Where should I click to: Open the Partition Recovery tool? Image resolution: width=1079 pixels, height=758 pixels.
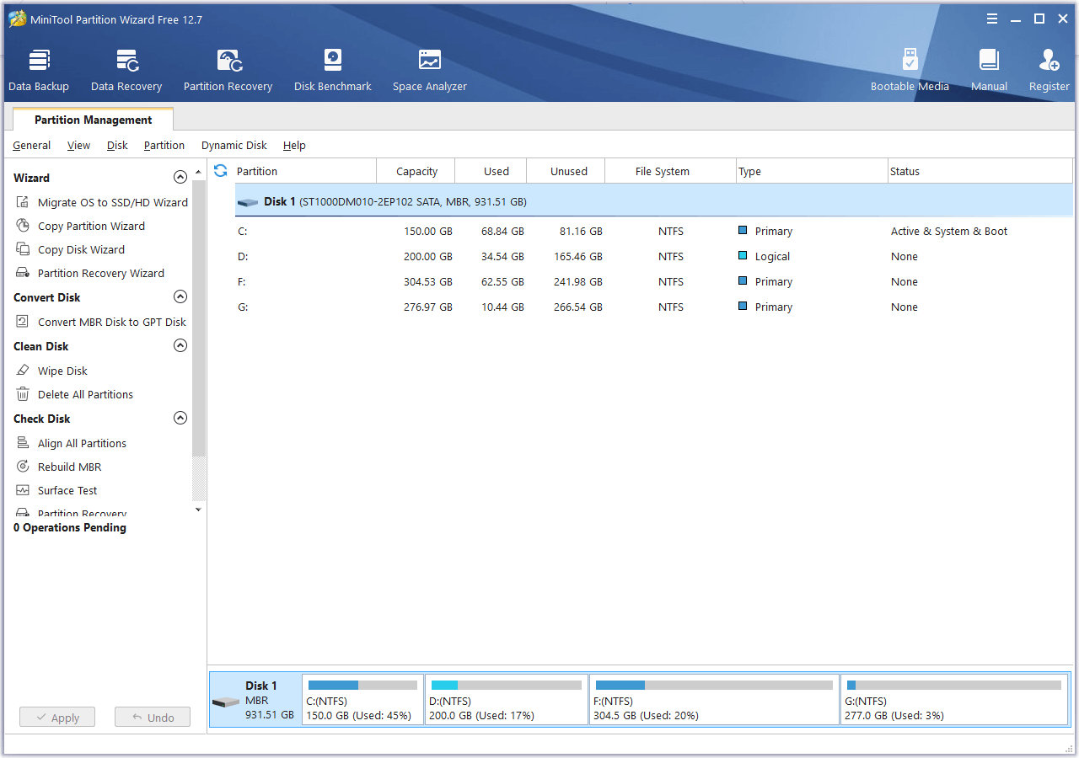click(228, 71)
